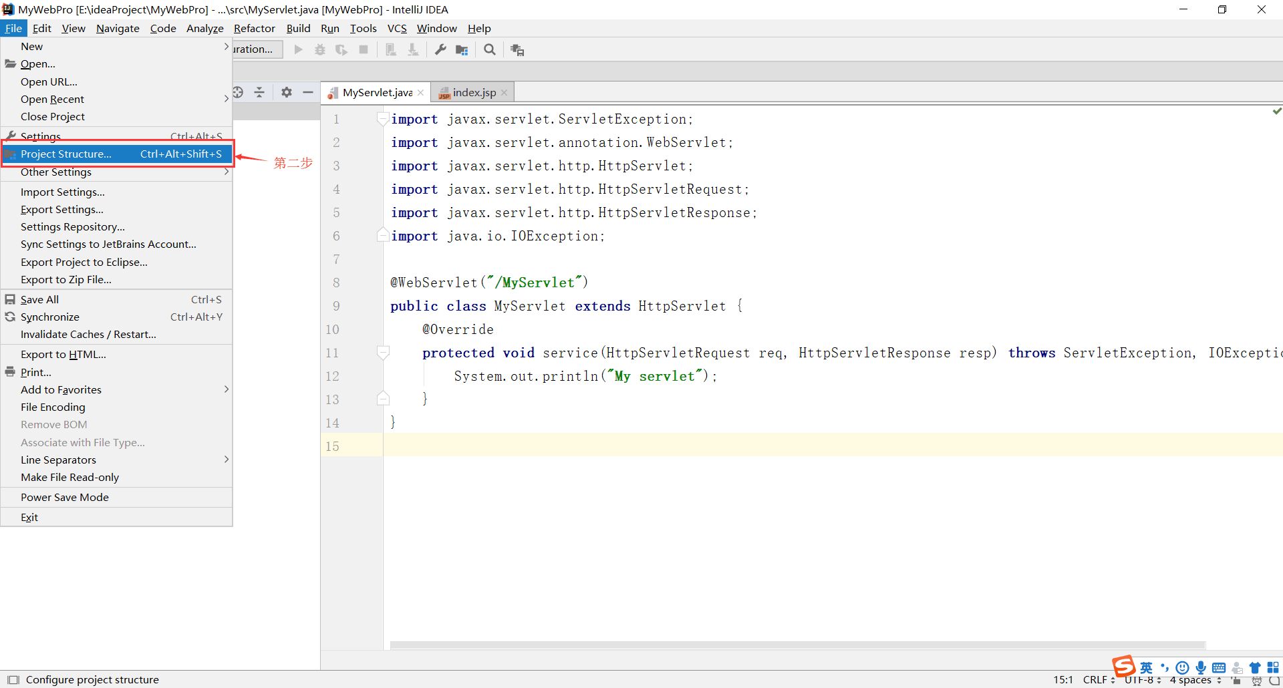
Task: Toggle Power Save Mode
Action: pos(116,497)
